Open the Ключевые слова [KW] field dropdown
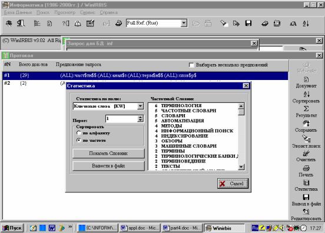The width and height of the screenshot is (325, 233). (x=140, y=106)
